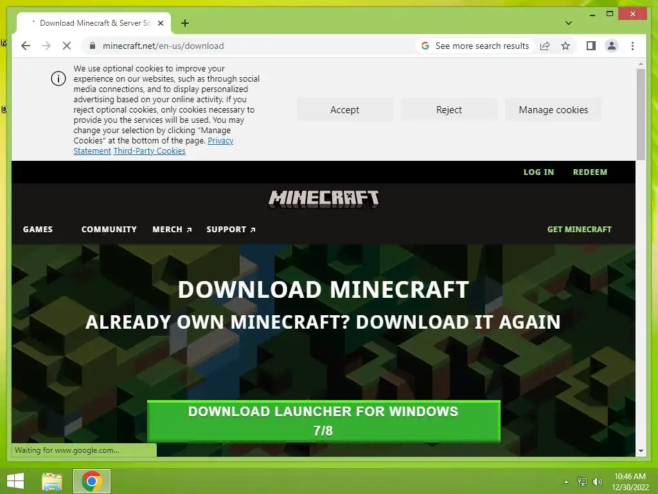Click the cookie notice info icon

58,78
